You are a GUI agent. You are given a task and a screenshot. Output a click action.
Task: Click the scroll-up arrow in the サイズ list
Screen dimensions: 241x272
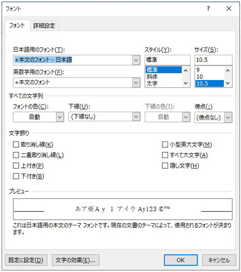pos(228,71)
